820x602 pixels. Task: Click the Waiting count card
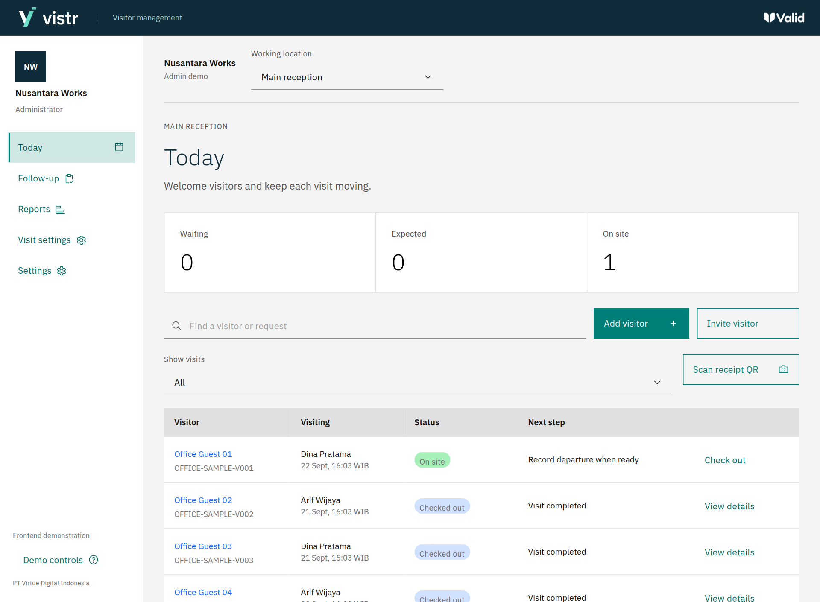click(270, 252)
